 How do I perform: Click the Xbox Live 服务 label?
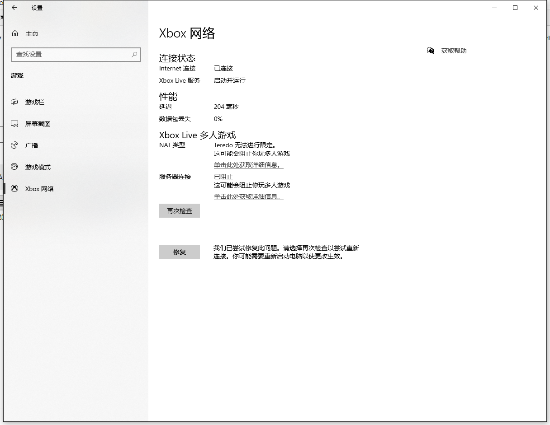pos(180,80)
